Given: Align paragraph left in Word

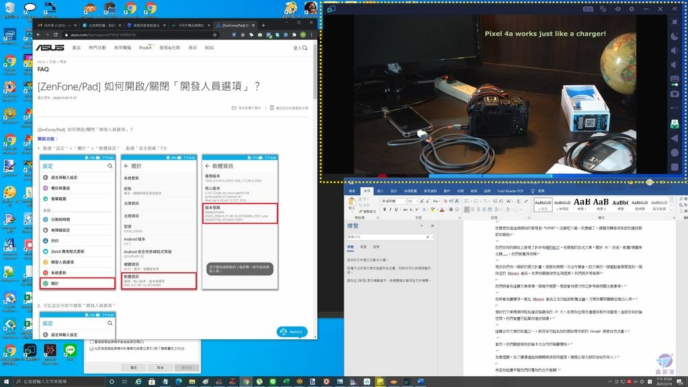Looking at the screenshot, I should click(x=467, y=210).
